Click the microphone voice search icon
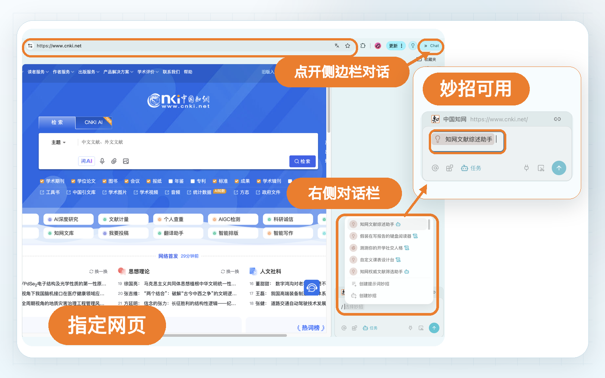Screen dimensions: 605x378 point(102,161)
